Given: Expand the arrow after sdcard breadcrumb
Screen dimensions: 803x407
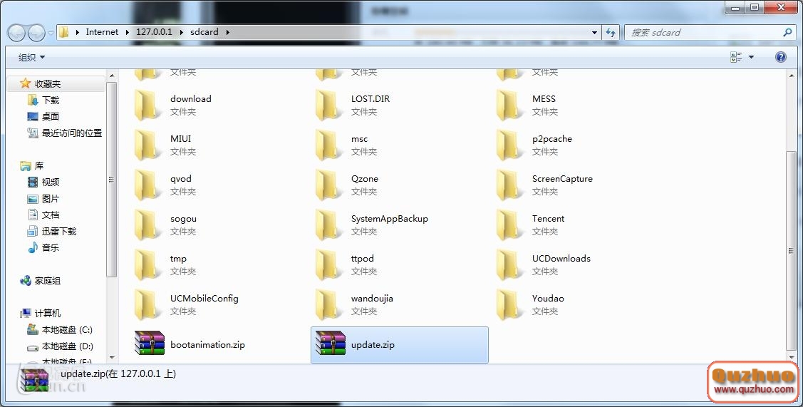Looking at the screenshot, I should 227,32.
